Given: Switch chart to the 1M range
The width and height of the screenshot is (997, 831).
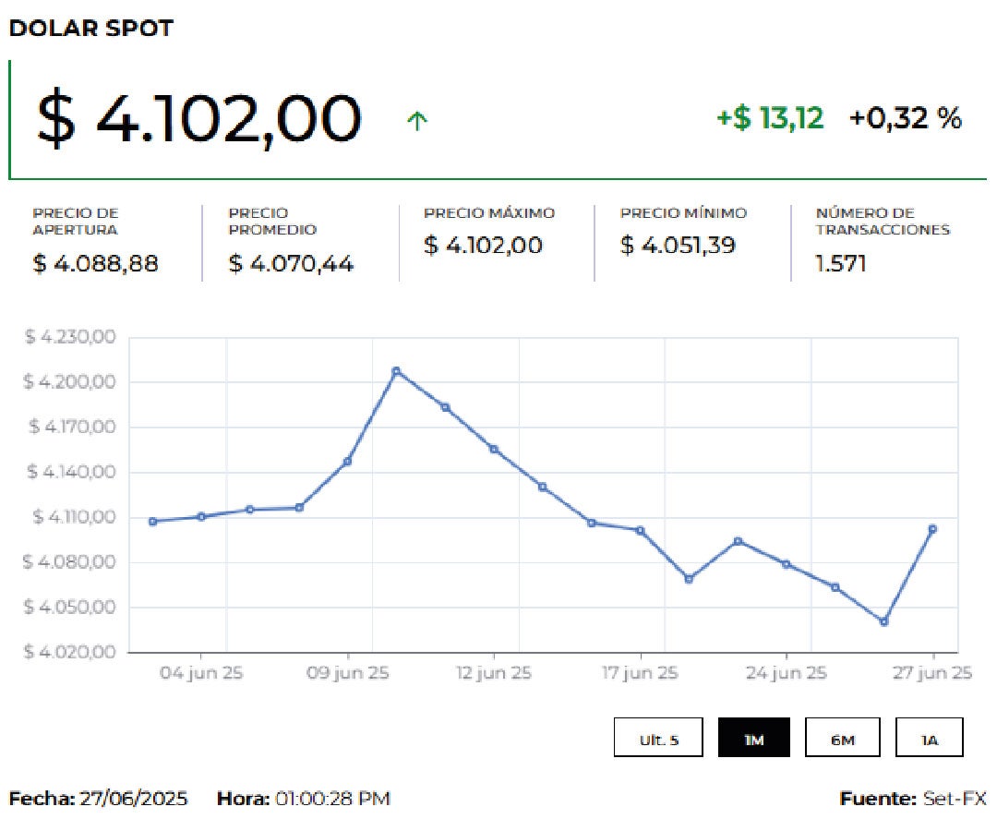Looking at the screenshot, I should click(753, 739).
